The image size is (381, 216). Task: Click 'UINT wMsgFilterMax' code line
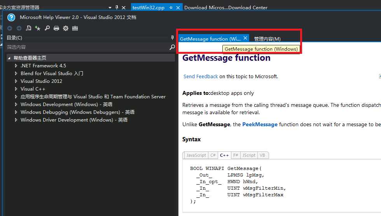click(x=255, y=195)
